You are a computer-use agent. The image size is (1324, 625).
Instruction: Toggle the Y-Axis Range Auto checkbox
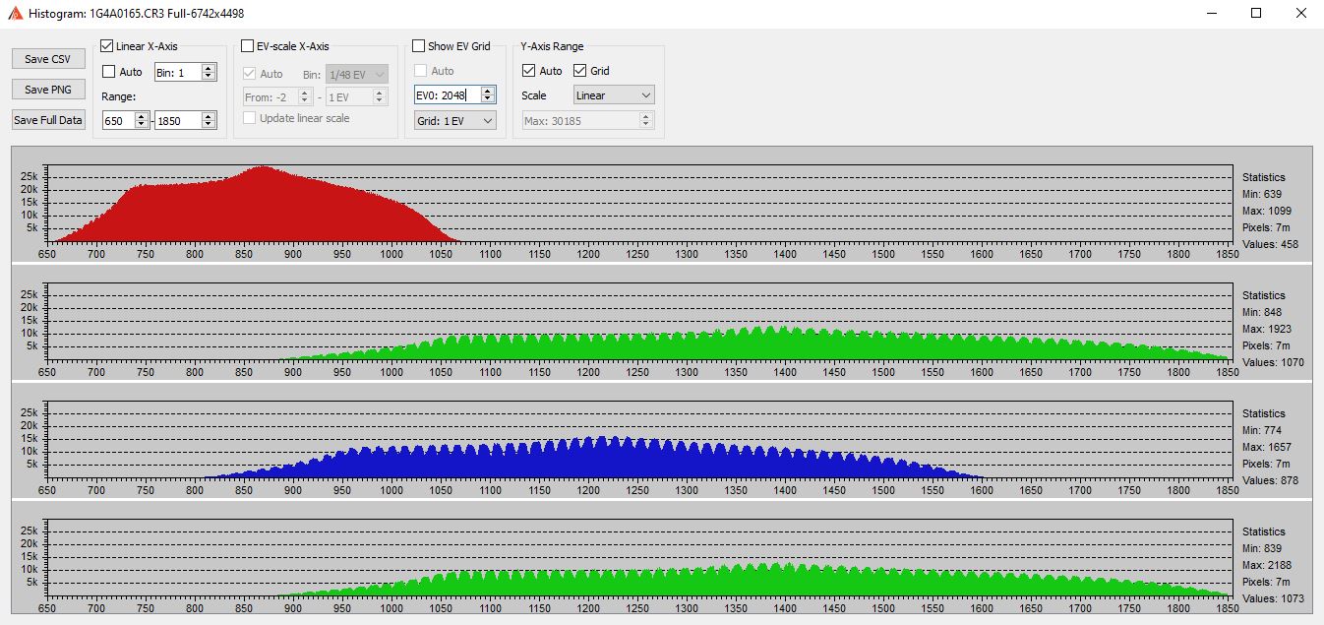click(x=529, y=71)
